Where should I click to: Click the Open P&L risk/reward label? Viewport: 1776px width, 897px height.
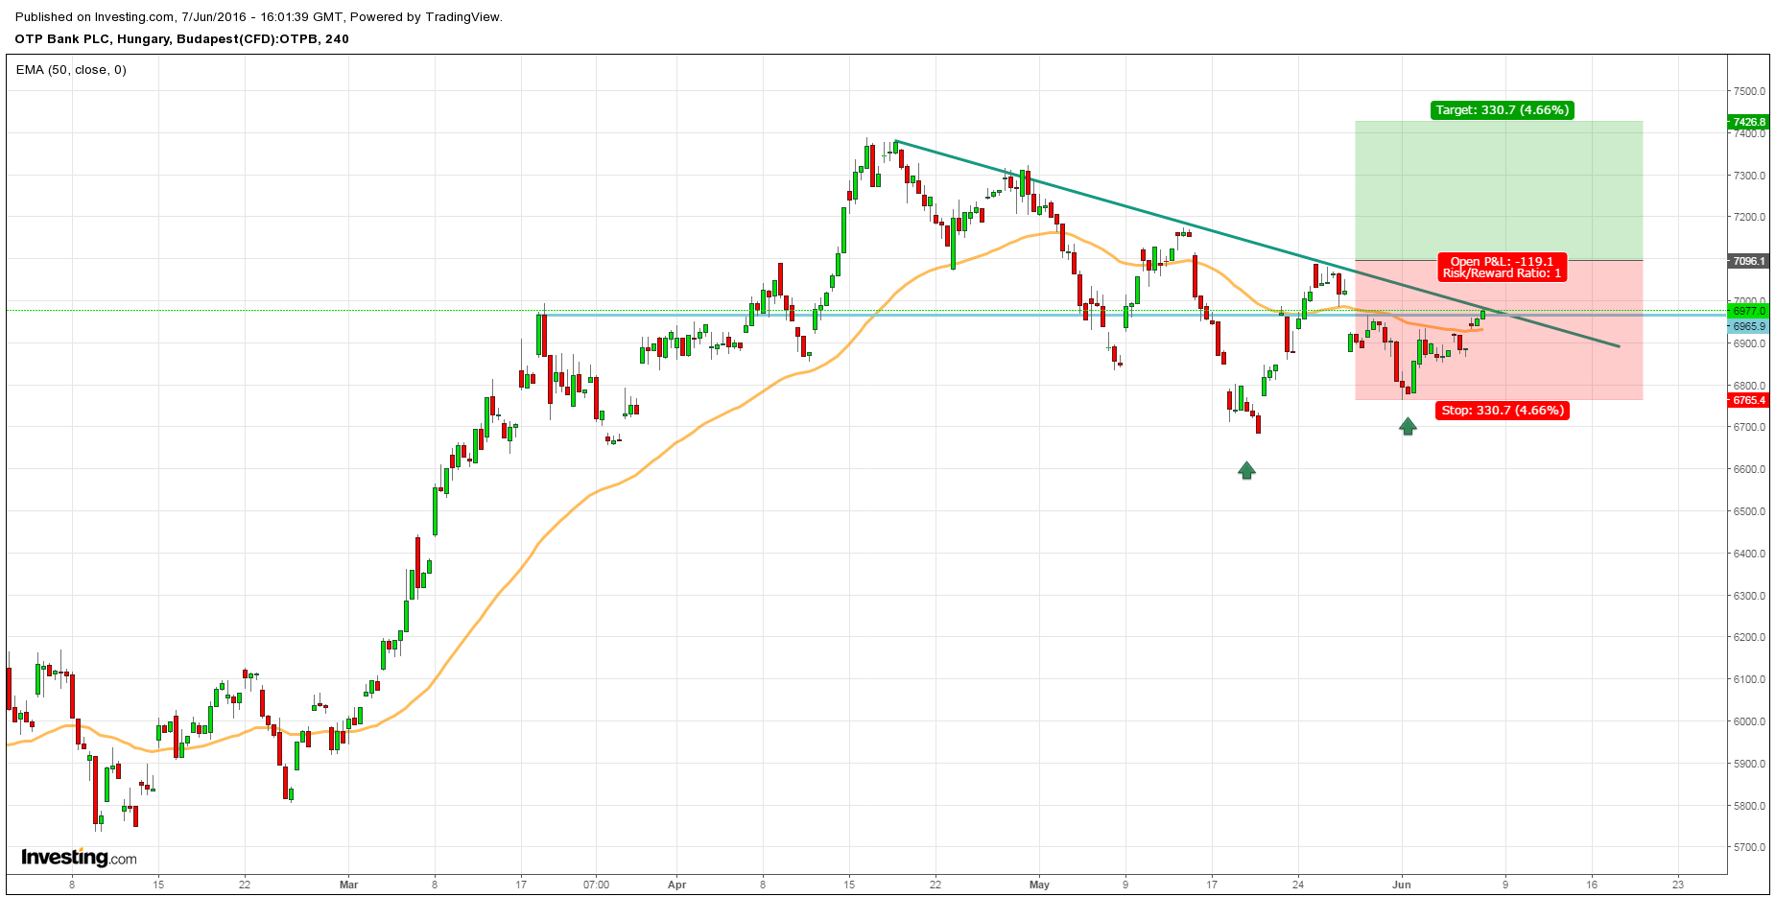coord(1502,268)
